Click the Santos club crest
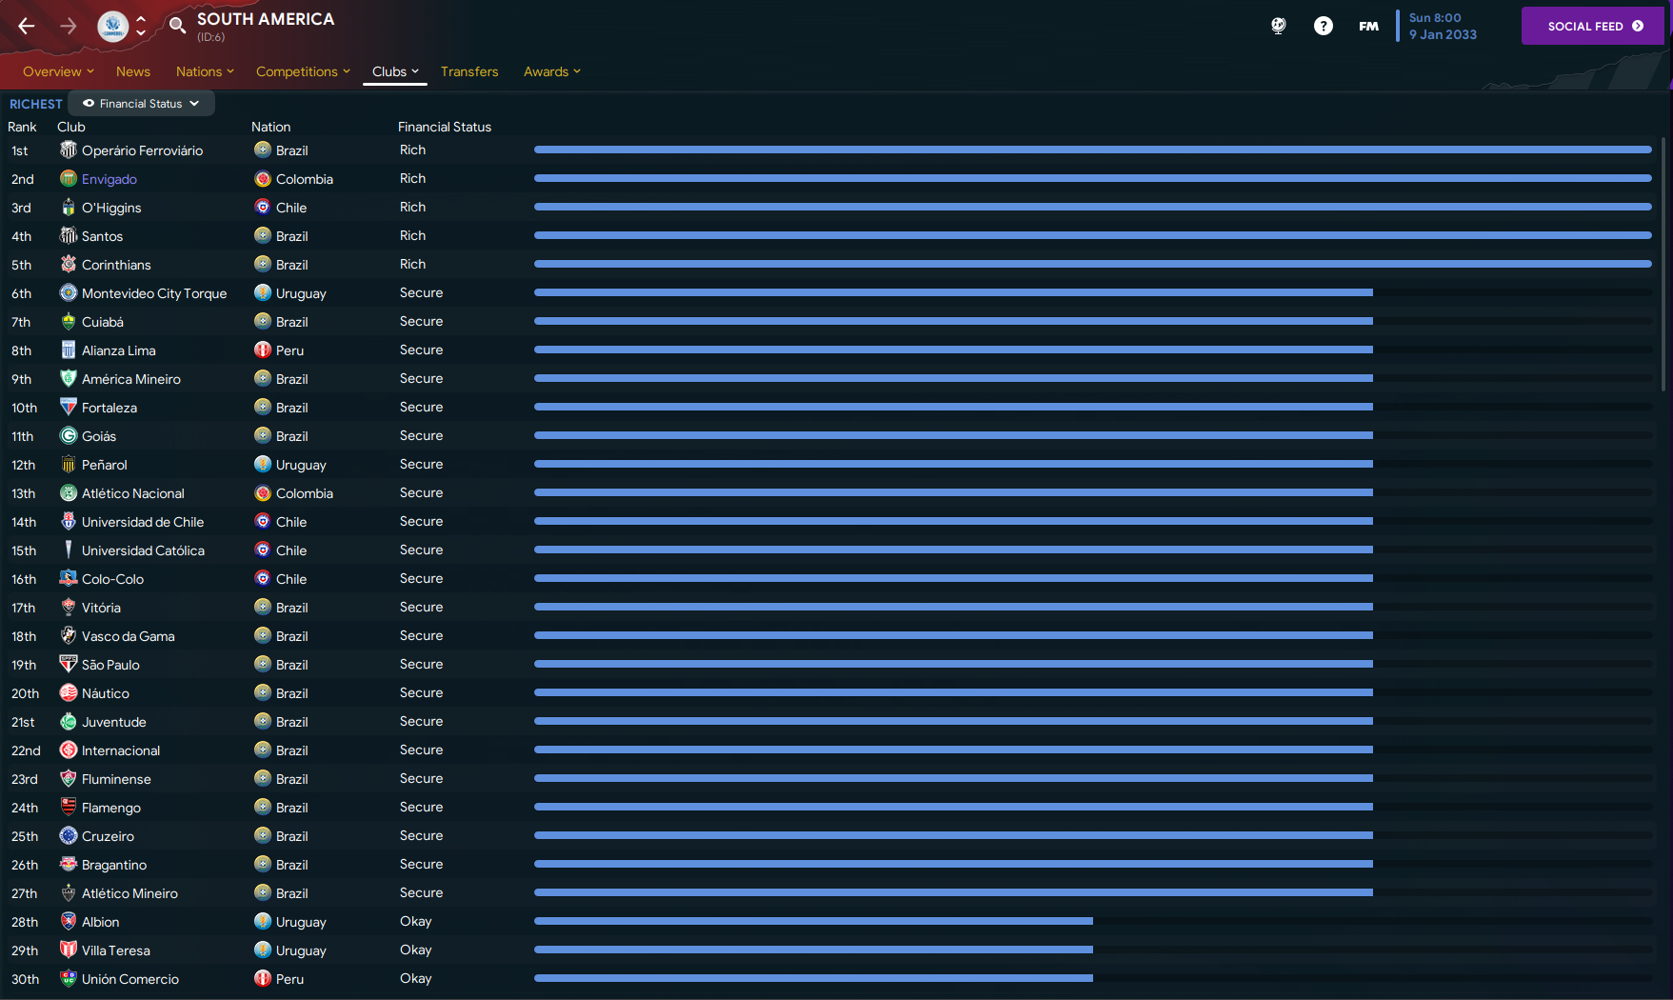 click(x=69, y=235)
